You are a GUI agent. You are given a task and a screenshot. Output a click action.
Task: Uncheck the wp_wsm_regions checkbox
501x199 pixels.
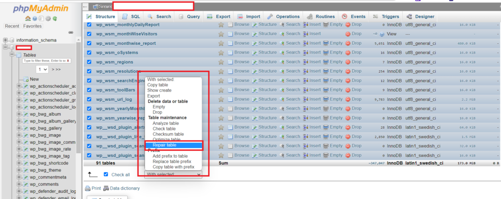[x=89, y=62]
